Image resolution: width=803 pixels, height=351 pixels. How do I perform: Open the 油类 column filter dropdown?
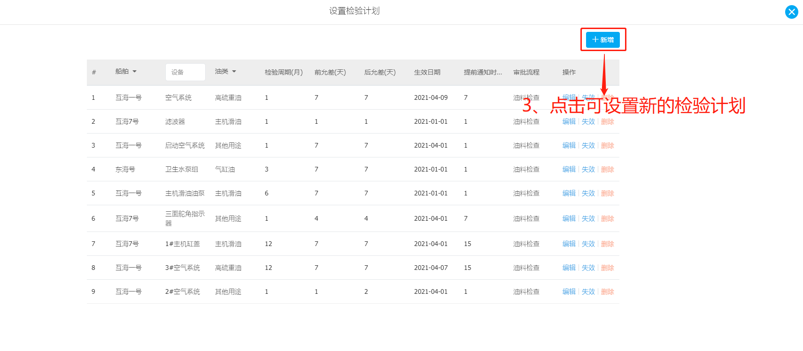click(225, 71)
